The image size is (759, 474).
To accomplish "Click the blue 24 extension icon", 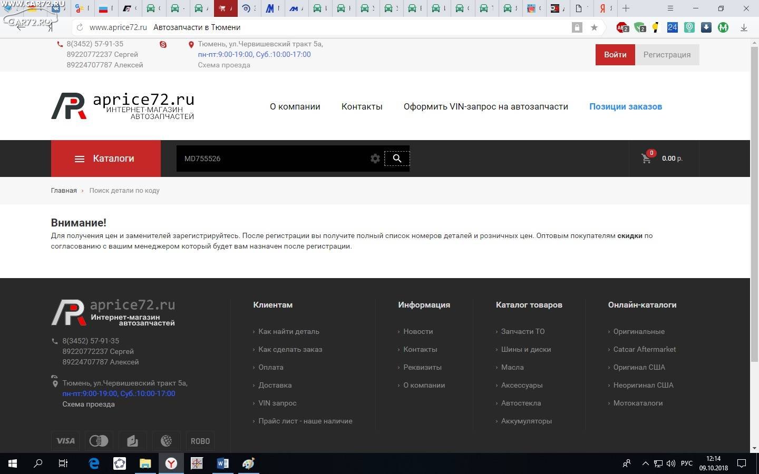I will [672, 27].
